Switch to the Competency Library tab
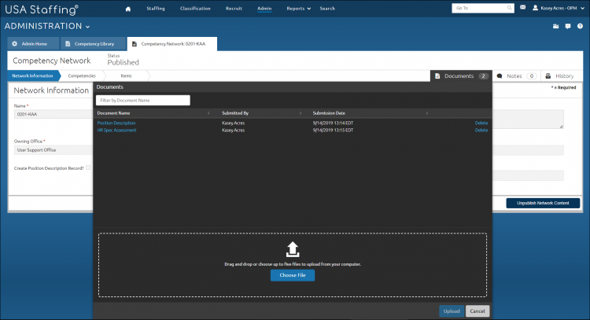Image resolution: width=590 pixels, height=320 pixels. coord(93,44)
